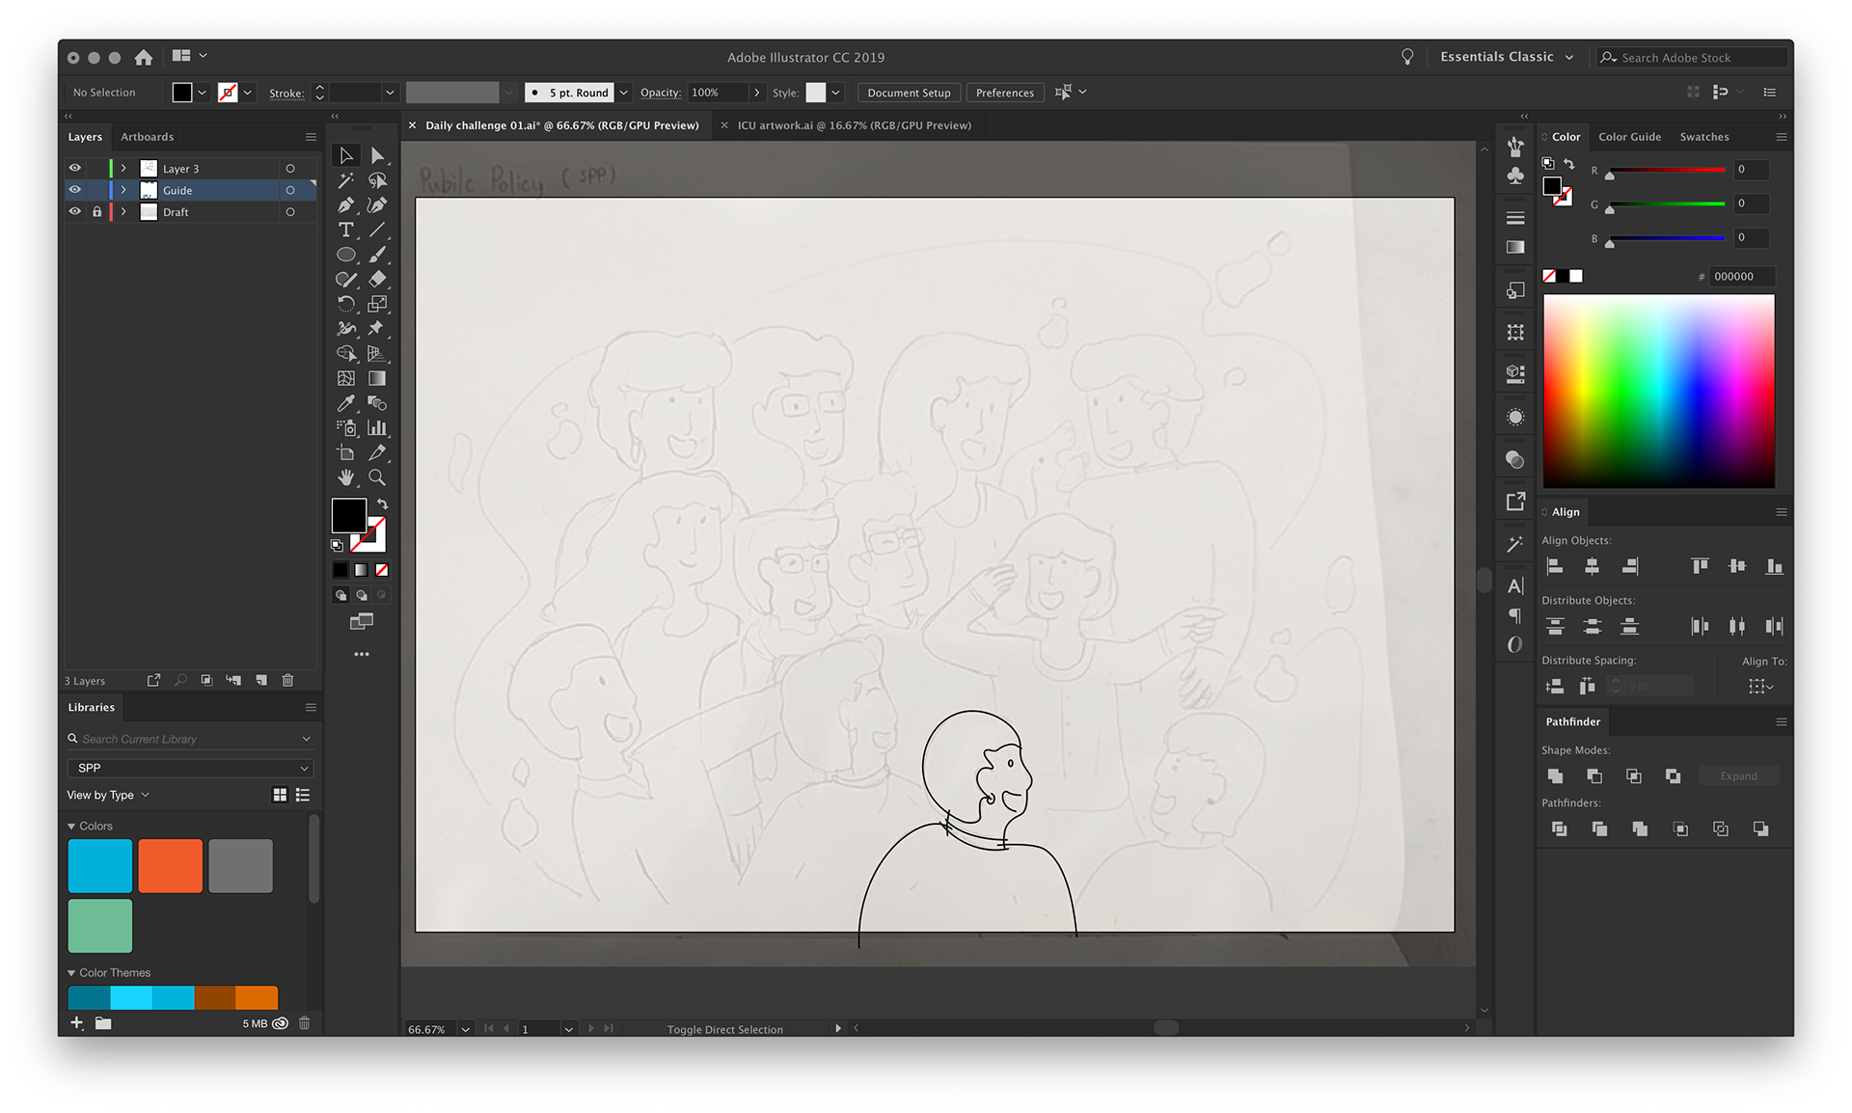Expand the Draft layer contents

pyautogui.click(x=123, y=212)
